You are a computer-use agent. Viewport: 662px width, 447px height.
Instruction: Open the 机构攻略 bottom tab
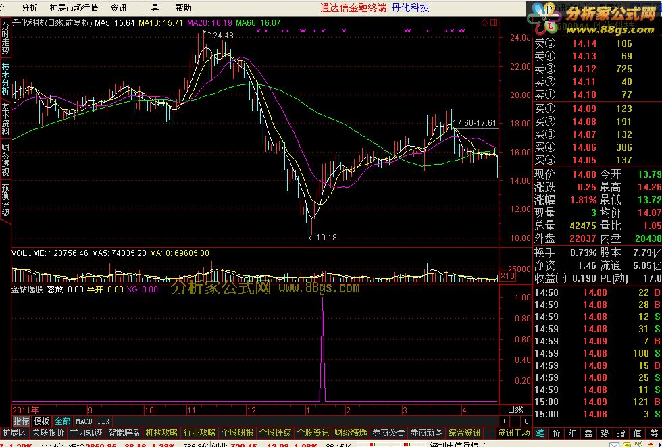coord(161,433)
